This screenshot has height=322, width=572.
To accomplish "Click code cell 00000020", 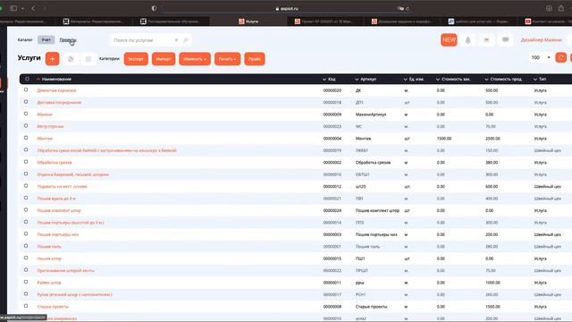I will 332,90.
